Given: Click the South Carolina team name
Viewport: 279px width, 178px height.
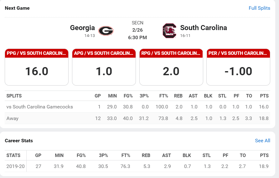Looking at the screenshot, I should pyautogui.click(x=204, y=28).
